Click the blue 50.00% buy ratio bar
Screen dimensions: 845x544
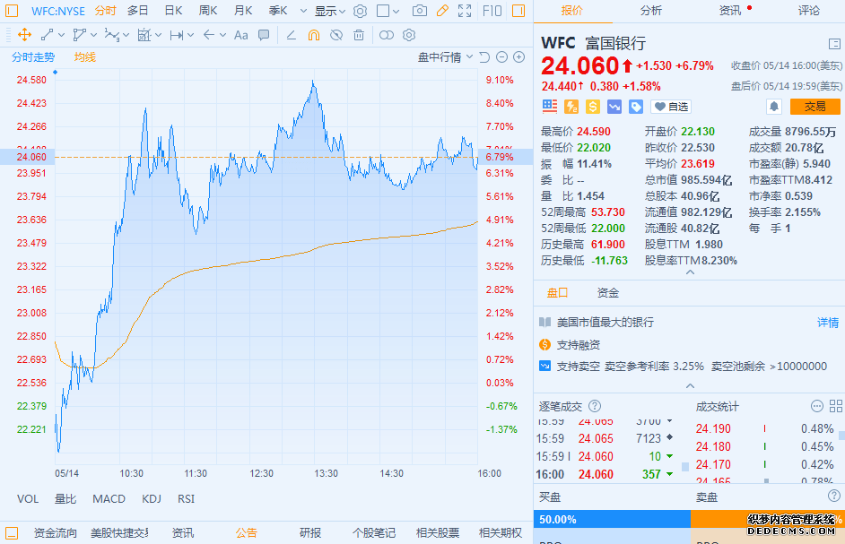point(612,520)
